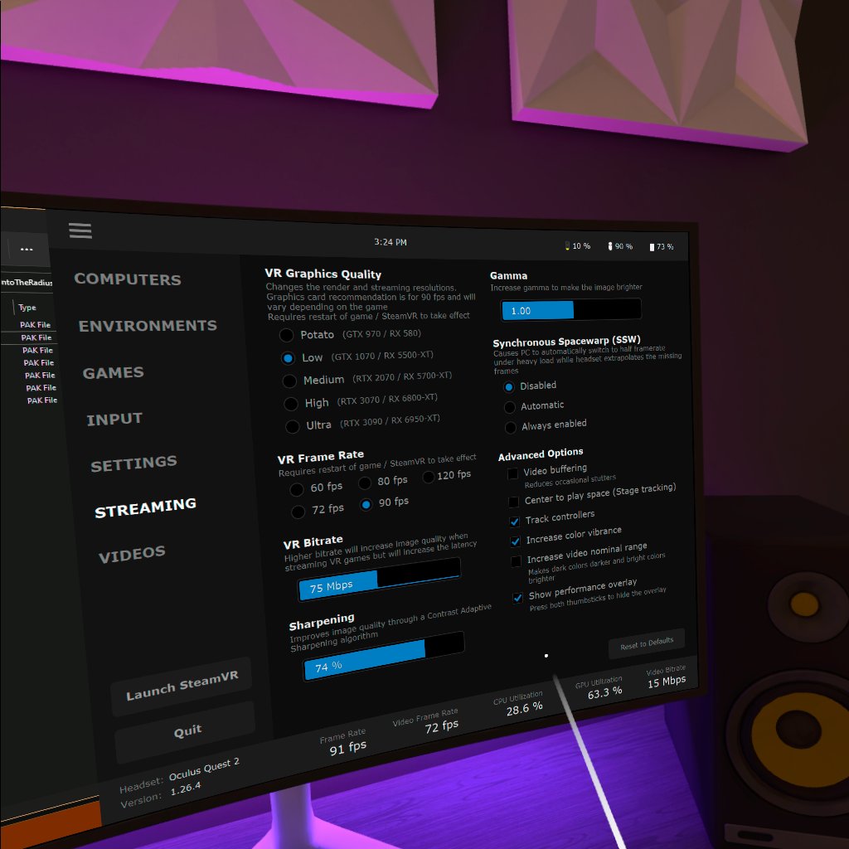Click the CPU Utilization 28.6 % readout
The height and width of the screenshot is (849, 849).
[520, 703]
